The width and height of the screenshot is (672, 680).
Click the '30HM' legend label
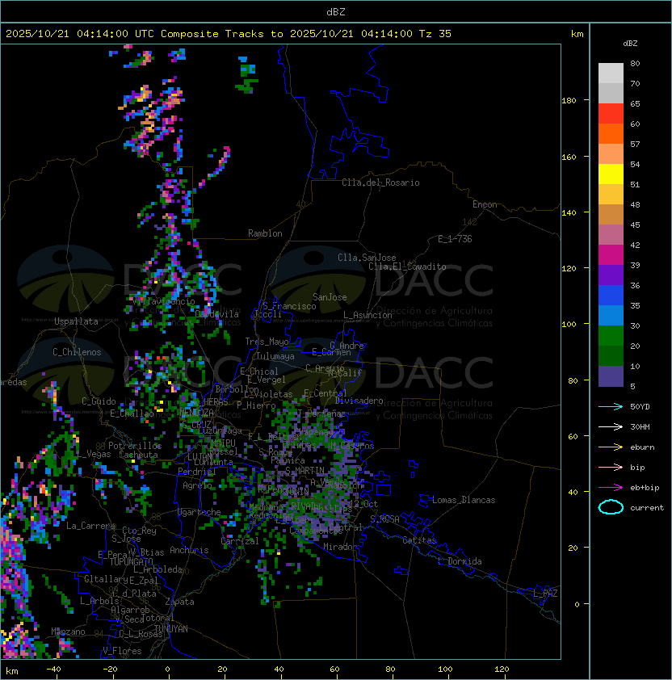(640, 426)
